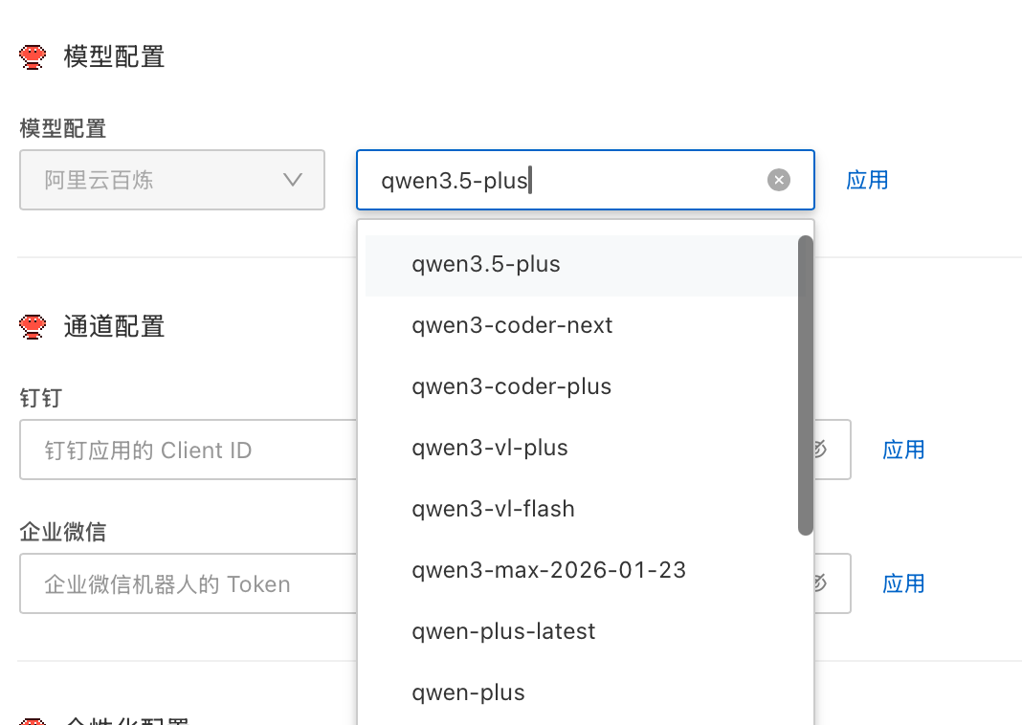
Task: Apply the model configuration with 应用
Action: tap(867, 181)
